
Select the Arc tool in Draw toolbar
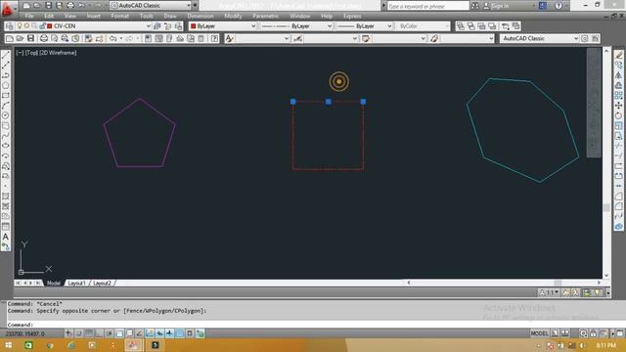coord(6,106)
